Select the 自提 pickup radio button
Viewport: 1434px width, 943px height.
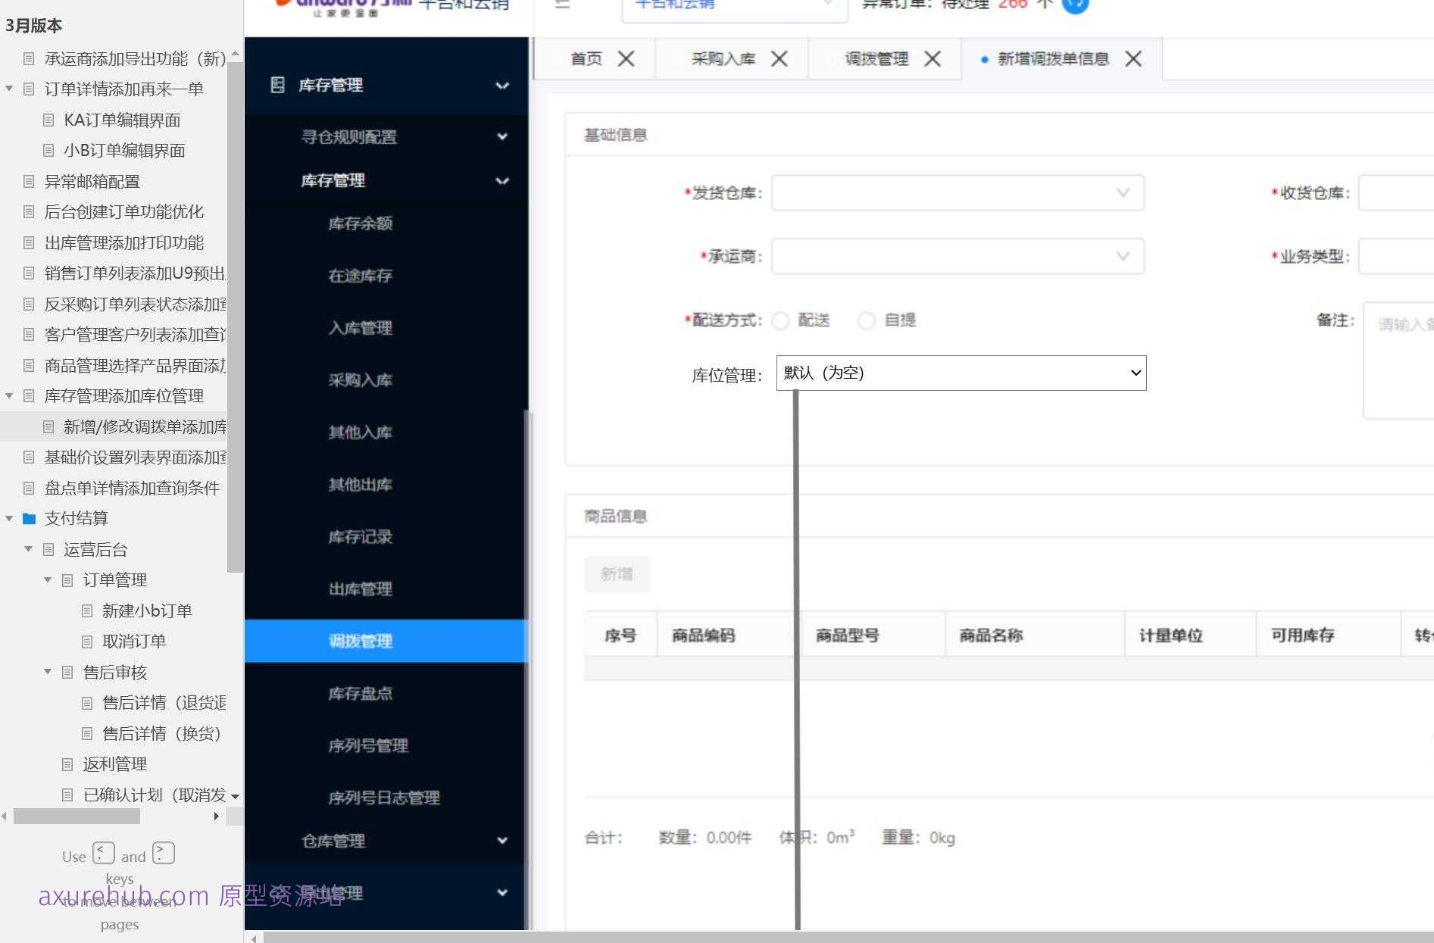click(867, 320)
